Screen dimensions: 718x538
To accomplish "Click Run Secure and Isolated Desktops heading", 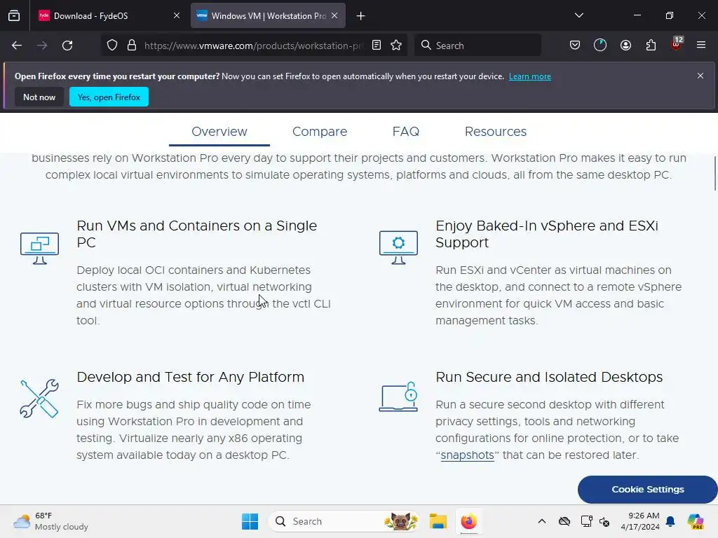I will pyautogui.click(x=549, y=377).
